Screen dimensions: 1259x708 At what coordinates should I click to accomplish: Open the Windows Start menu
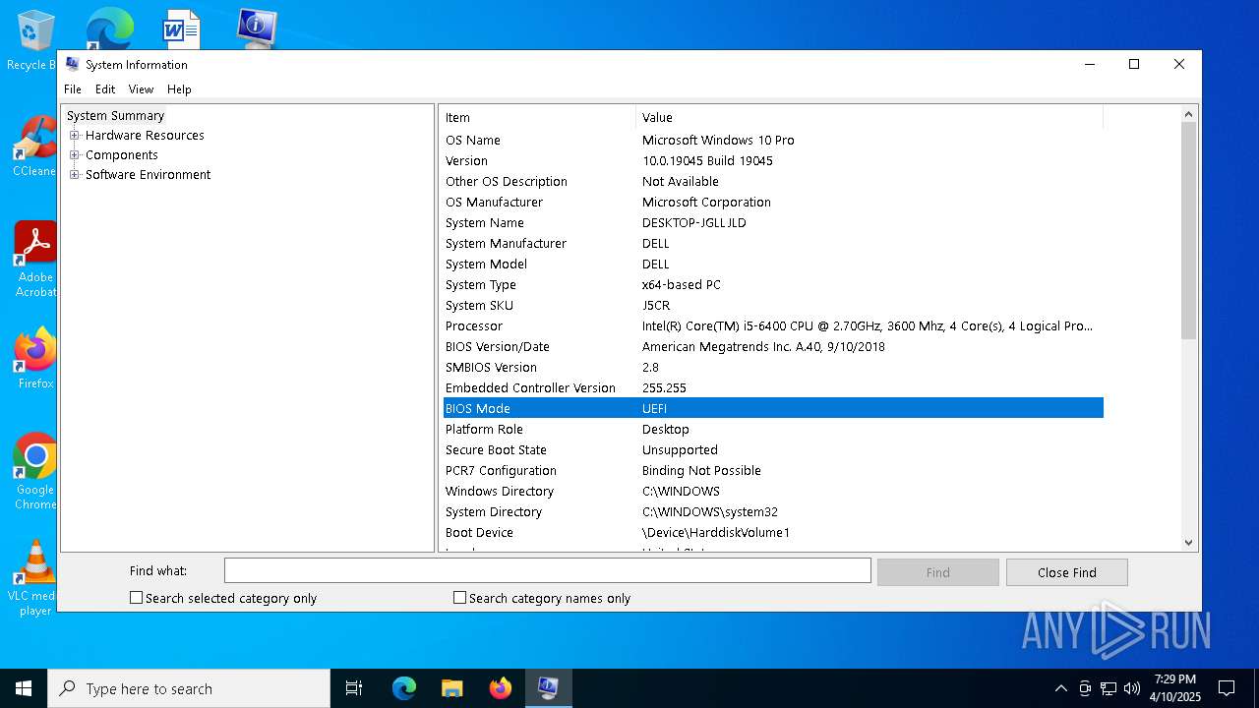click(x=24, y=688)
